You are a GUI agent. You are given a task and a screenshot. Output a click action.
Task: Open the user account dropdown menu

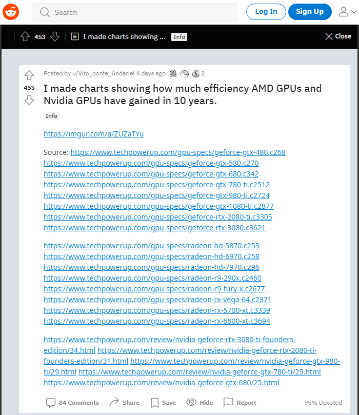point(348,12)
